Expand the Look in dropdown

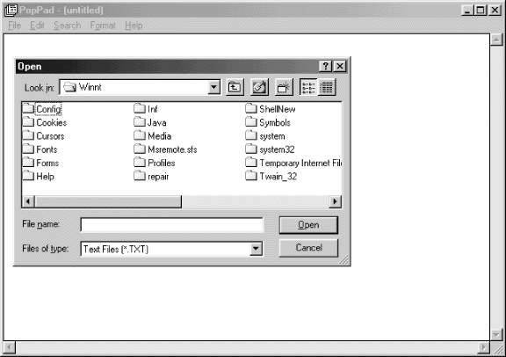pyautogui.click(x=213, y=87)
